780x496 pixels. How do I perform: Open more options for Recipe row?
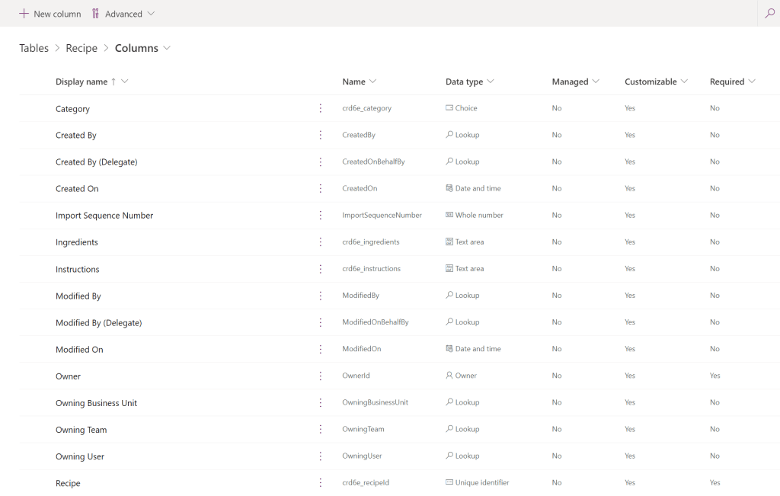(321, 482)
